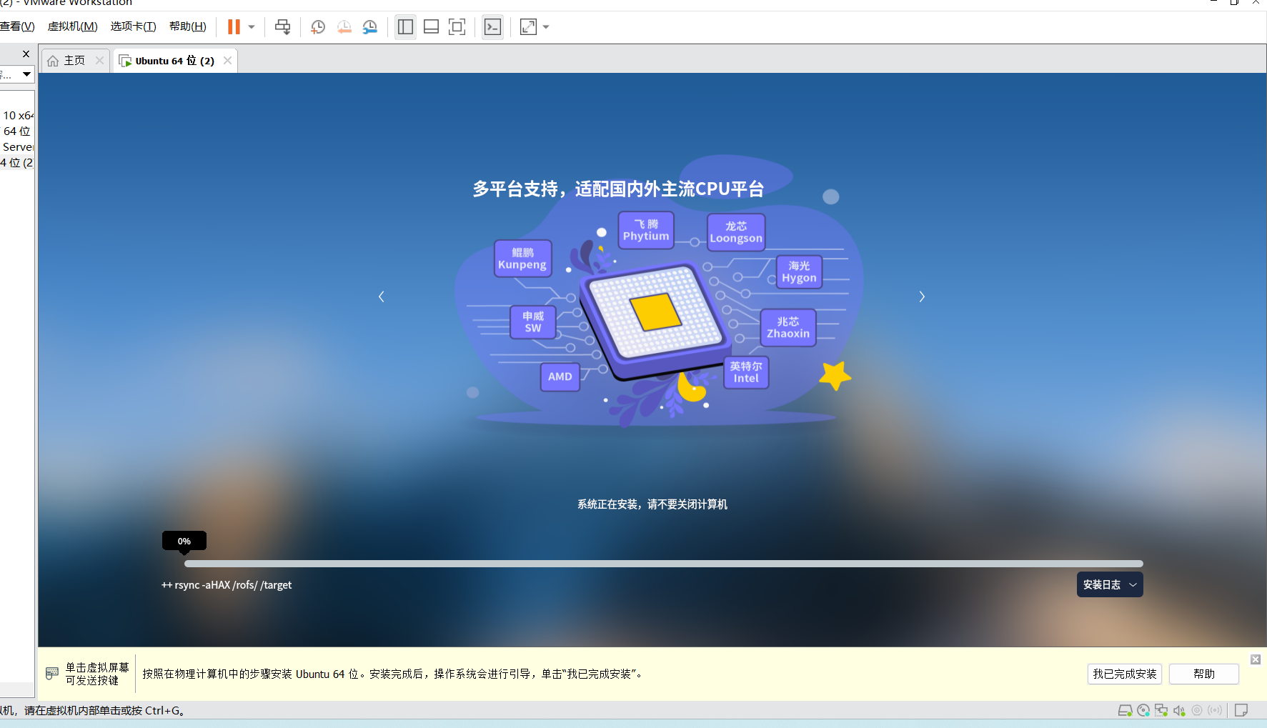Select the Ubuntu 64 位 (2) tab
Viewport: 1267px width, 728px height.
[174, 61]
